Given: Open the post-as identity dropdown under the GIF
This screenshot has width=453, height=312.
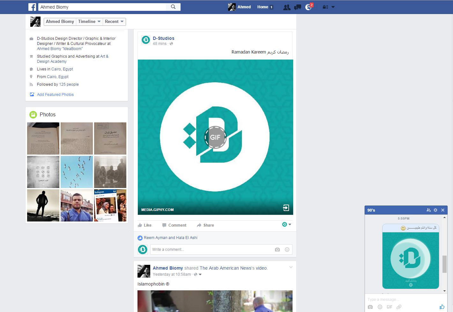Looking at the screenshot, I should pos(286,225).
